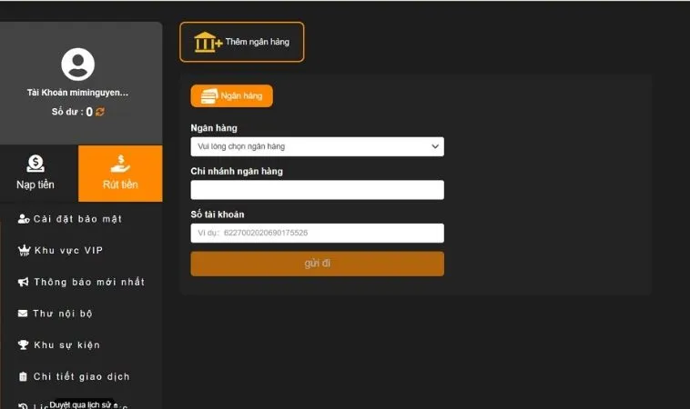This screenshot has width=690, height=409.
Task: Click the crown icon for Khu vực VIP
Action: click(x=24, y=251)
